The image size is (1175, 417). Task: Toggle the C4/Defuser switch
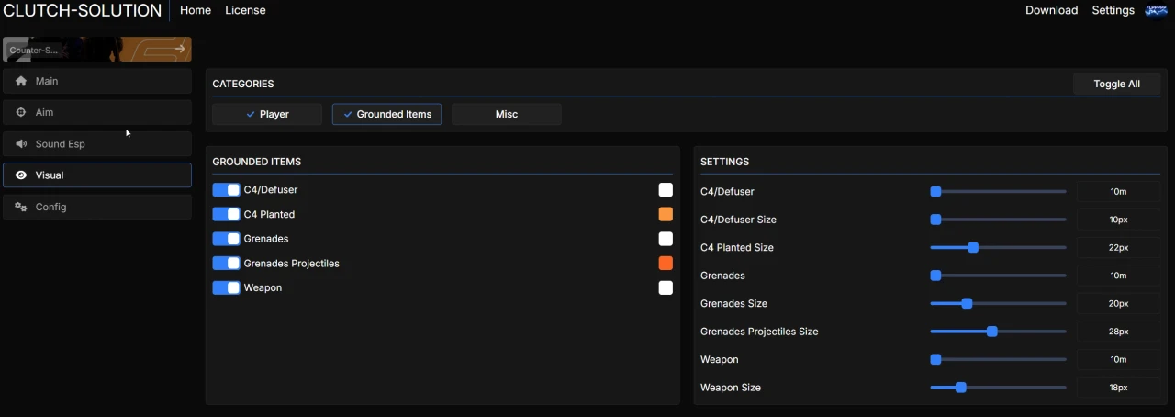(226, 190)
